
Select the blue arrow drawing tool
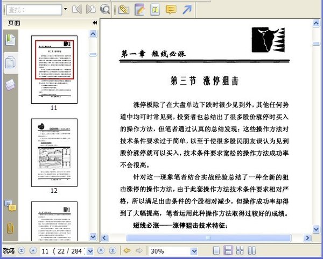tap(187, 10)
